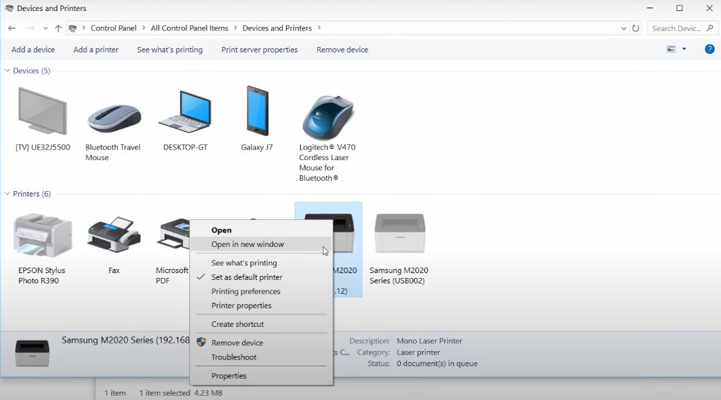The image size is (721, 400).
Task: Click the address bar location icon
Action: [72, 28]
